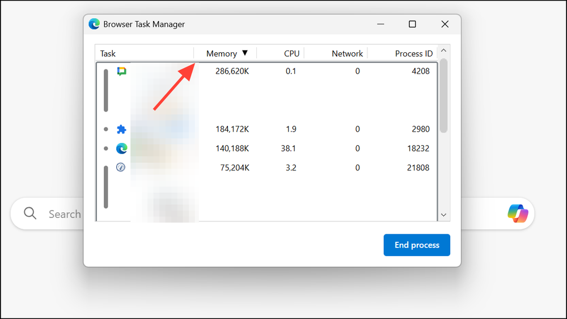Image resolution: width=567 pixels, height=319 pixels.
Task: Click the extension puzzle piece icon
Action: [x=121, y=129]
